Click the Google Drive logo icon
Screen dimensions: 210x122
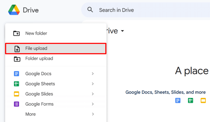pos(14,10)
